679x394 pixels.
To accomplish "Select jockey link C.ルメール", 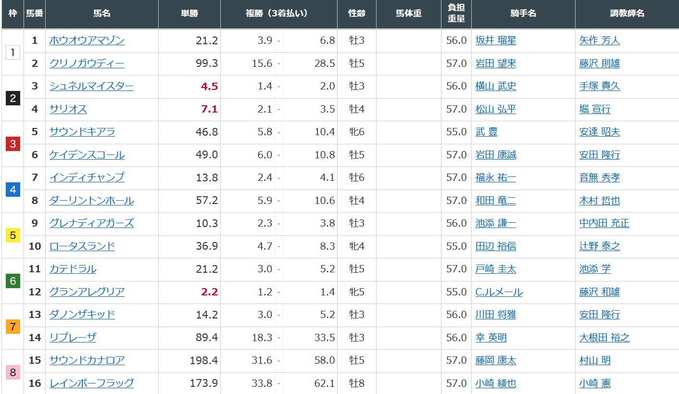I will click(499, 292).
